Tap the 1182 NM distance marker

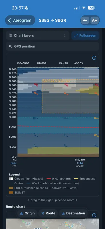coord(80,160)
